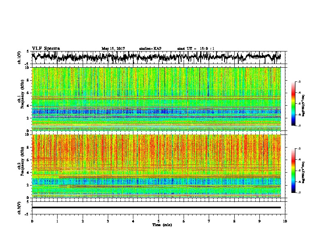Click the "-5" voltage tick of ch.3(V) panel
Screen dimensions: 321x248
[x=27, y=214]
